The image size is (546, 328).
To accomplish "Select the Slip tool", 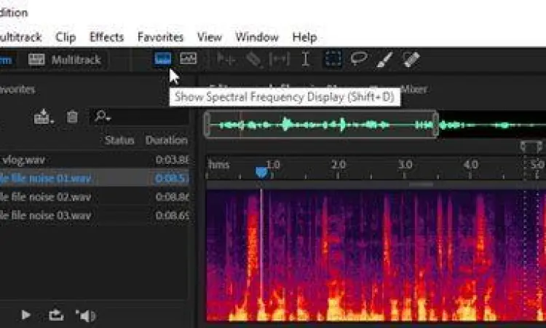I will pyautogui.click(x=280, y=59).
